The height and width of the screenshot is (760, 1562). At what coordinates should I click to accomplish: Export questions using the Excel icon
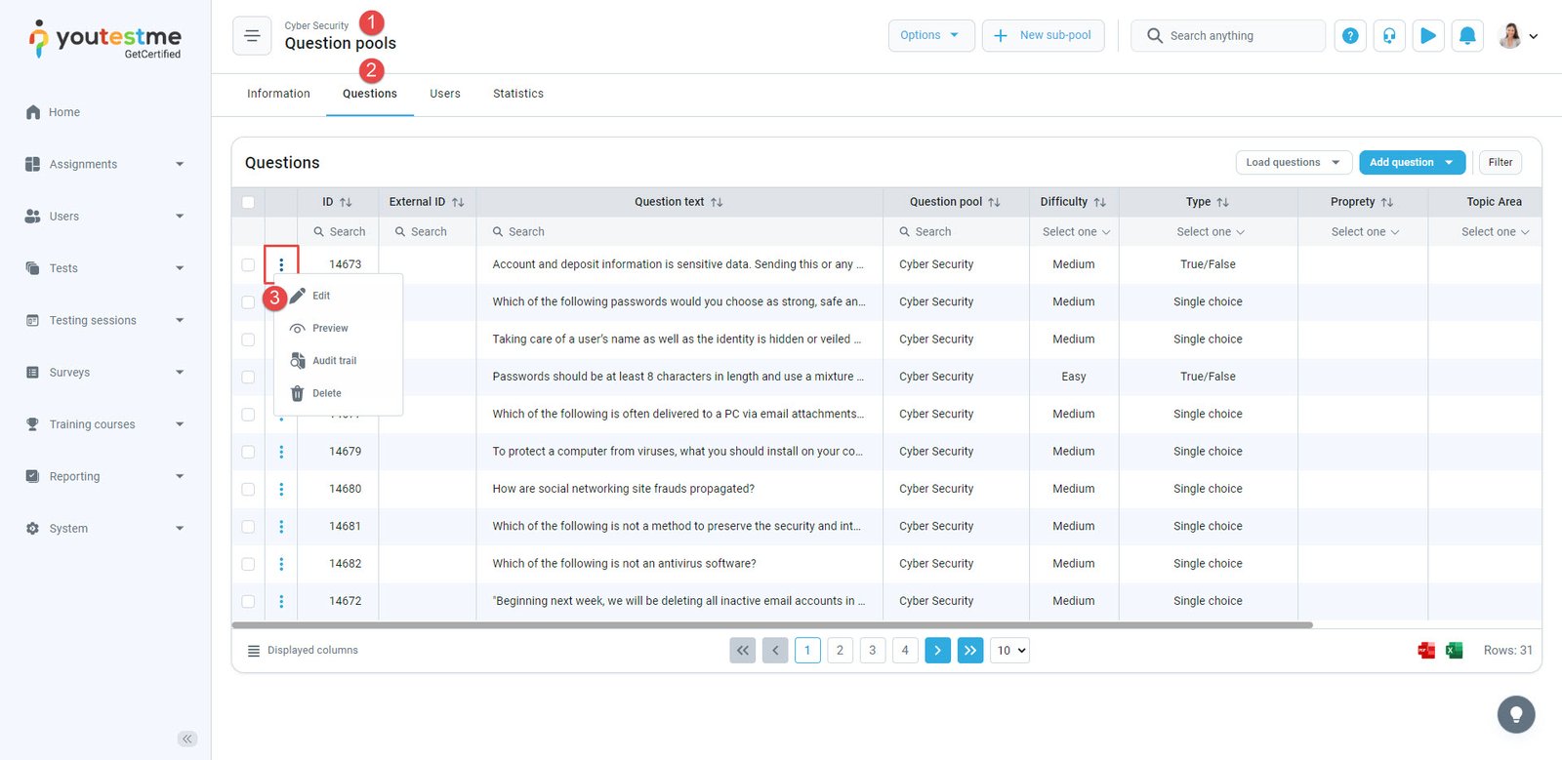pyautogui.click(x=1454, y=651)
